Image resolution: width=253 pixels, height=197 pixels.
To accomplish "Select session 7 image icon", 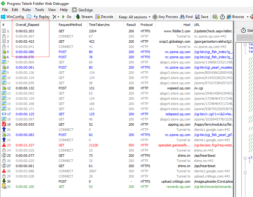I will tap(4, 62).
